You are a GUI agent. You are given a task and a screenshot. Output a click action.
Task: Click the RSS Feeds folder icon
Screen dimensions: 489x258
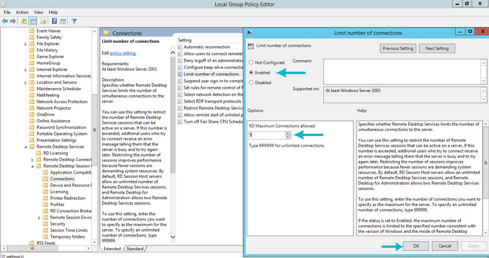click(31, 243)
